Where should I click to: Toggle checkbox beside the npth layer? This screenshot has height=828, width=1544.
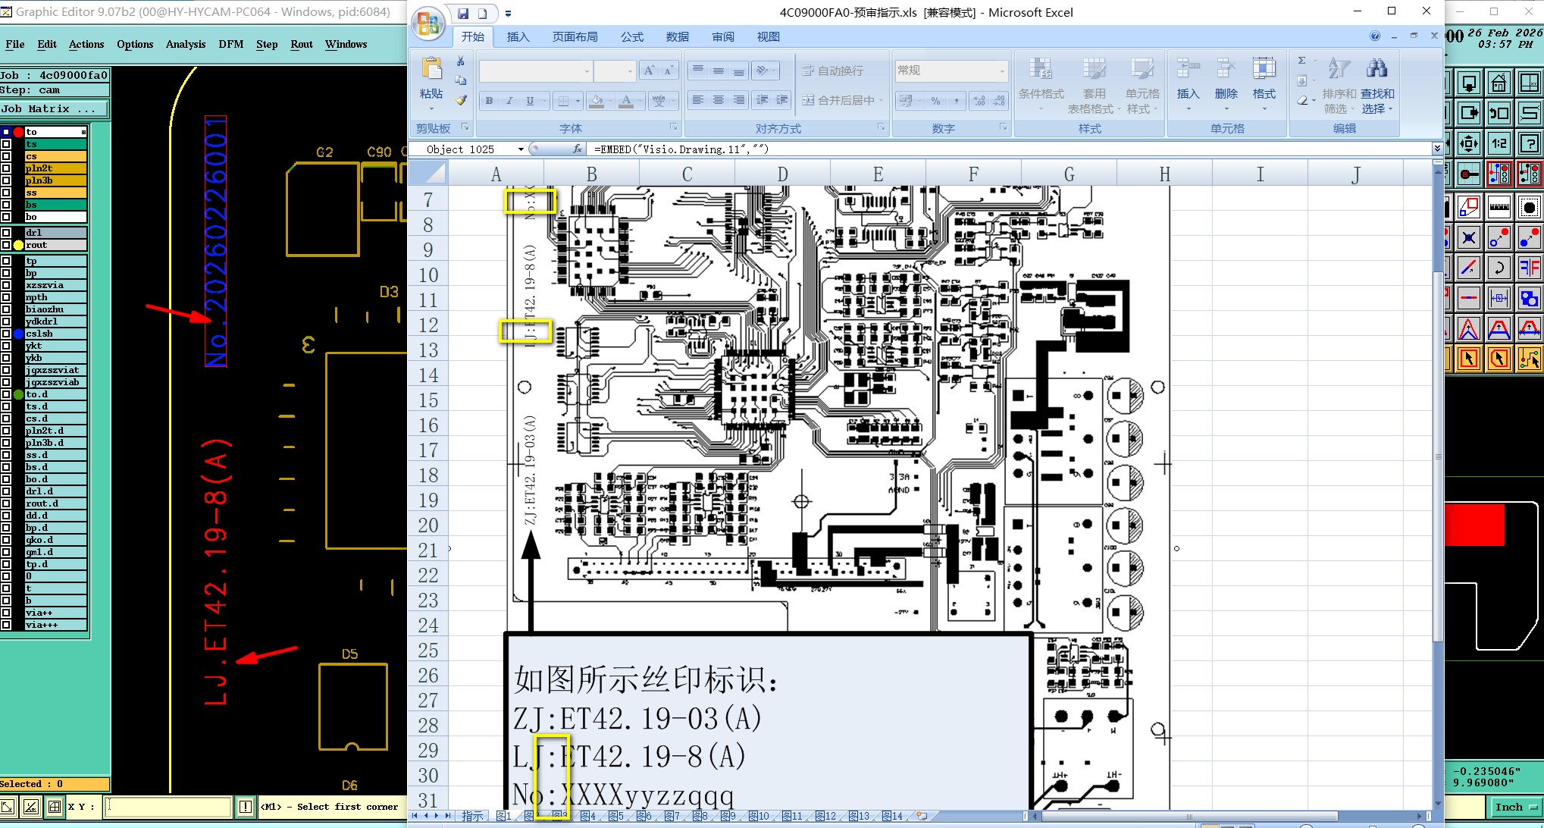(x=6, y=297)
